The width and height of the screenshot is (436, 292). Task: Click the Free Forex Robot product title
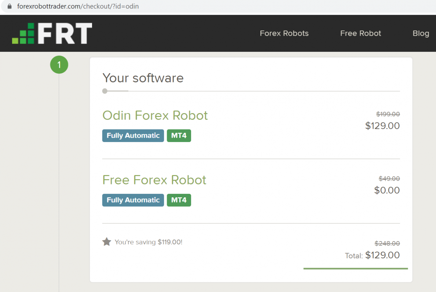coord(155,180)
